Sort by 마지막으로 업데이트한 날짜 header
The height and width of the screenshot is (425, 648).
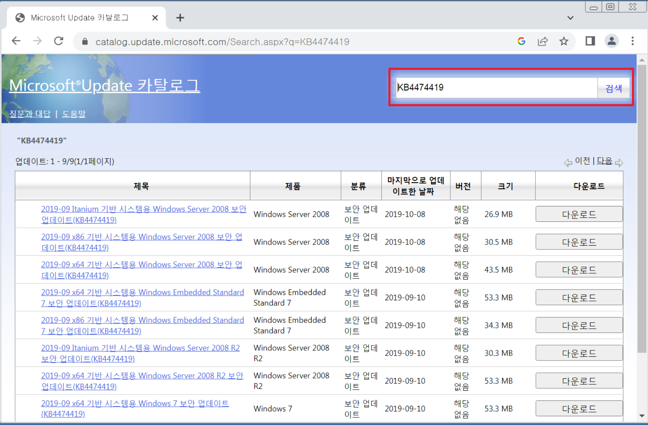pyautogui.click(x=415, y=186)
